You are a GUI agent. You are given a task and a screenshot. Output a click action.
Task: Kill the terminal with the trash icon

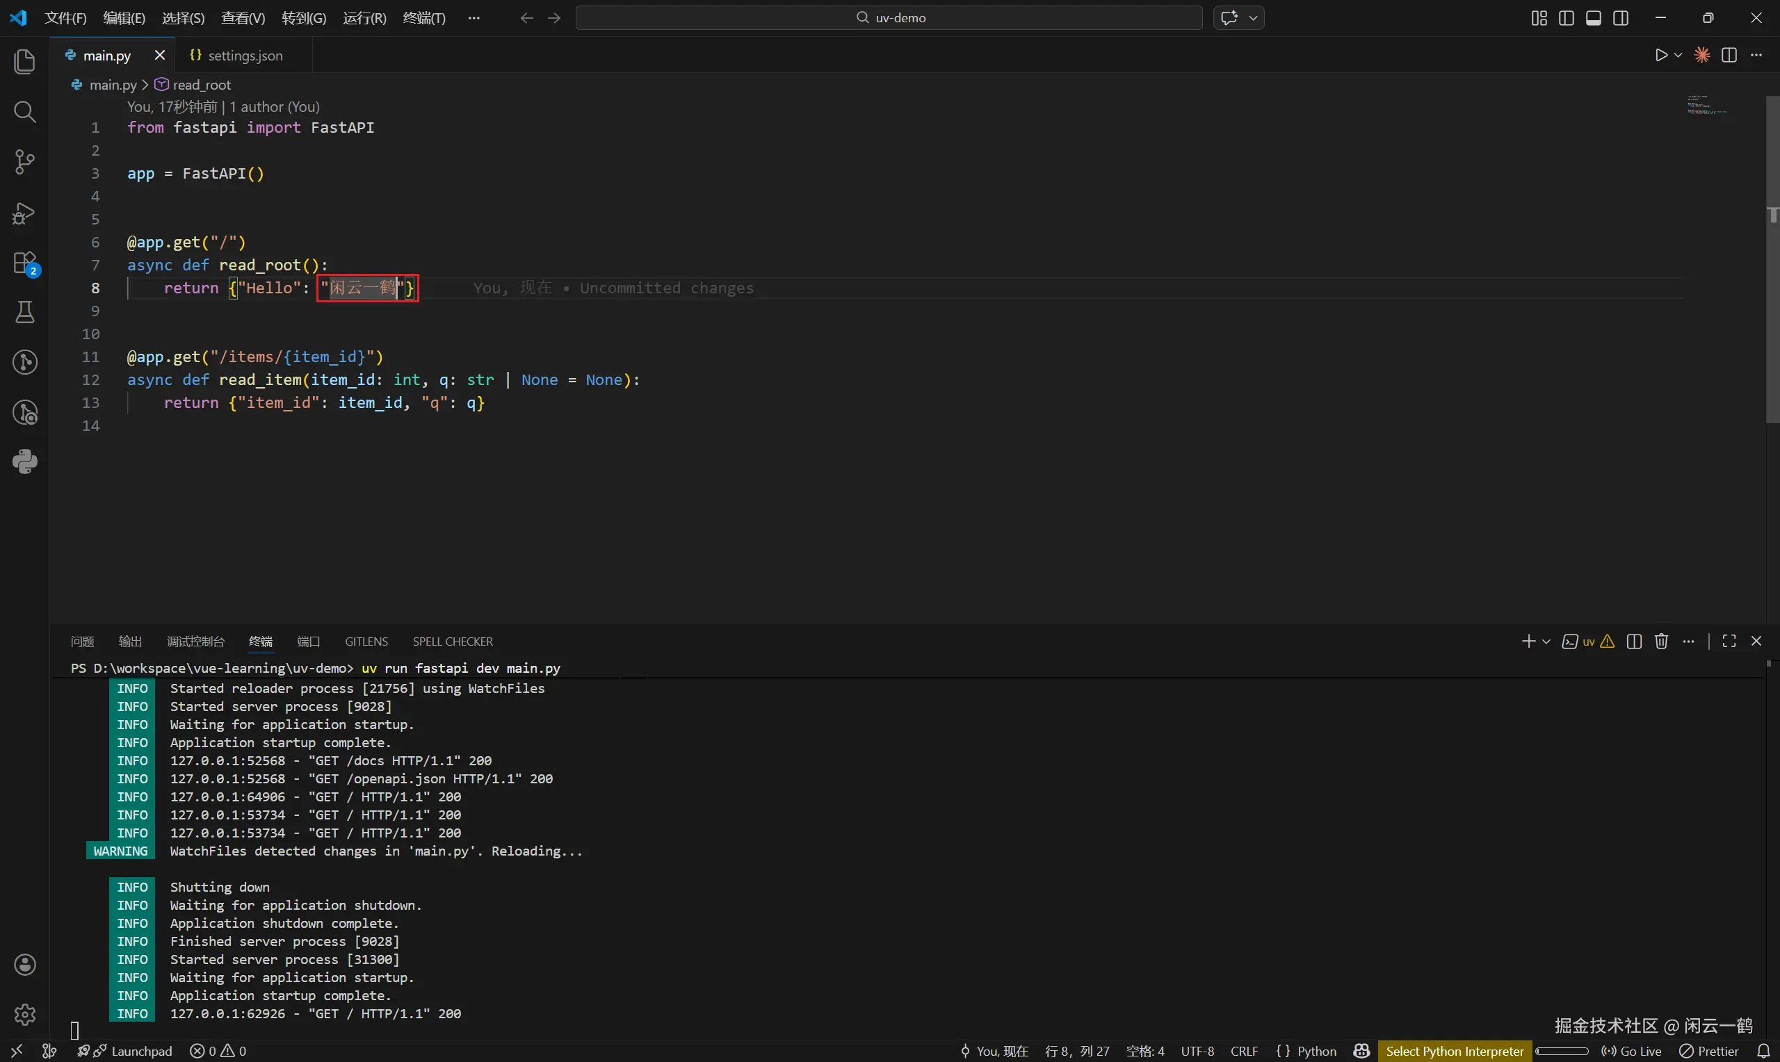1661,642
